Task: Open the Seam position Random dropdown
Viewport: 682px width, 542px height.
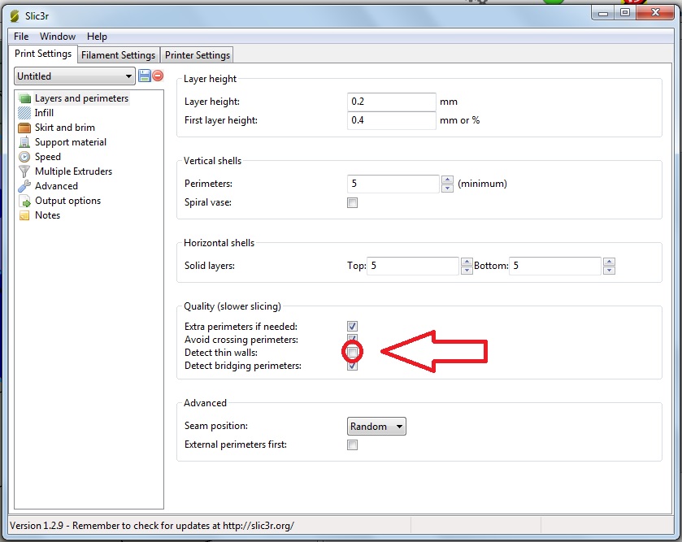Action: [x=376, y=427]
